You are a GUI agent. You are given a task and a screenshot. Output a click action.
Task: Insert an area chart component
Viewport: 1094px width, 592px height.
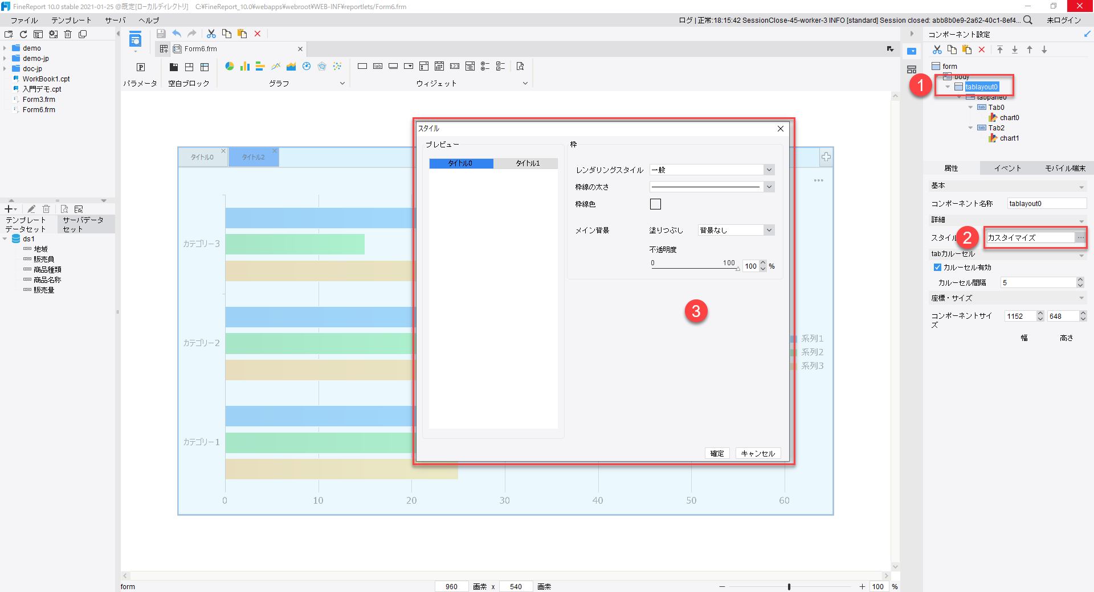click(x=291, y=67)
